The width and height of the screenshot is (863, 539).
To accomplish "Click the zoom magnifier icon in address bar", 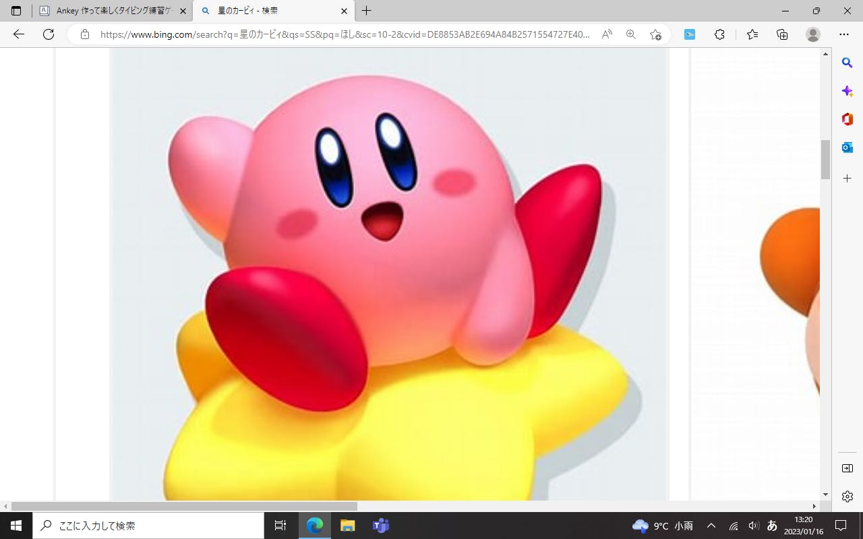I will pos(631,34).
